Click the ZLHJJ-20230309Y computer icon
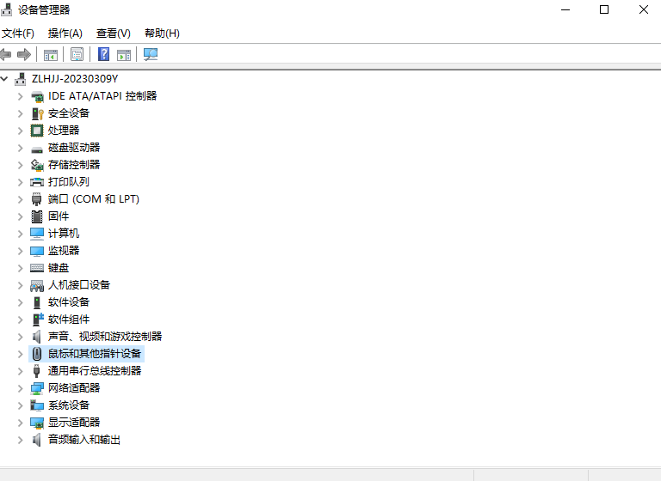 (21, 79)
